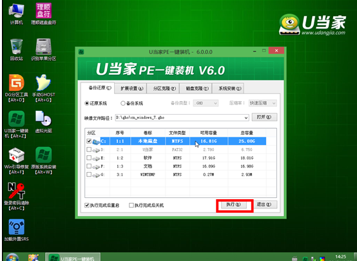Screen dimensions: 357x261
Task: Launch Win引导修复 desktop tool
Action: [x=16, y=160]
